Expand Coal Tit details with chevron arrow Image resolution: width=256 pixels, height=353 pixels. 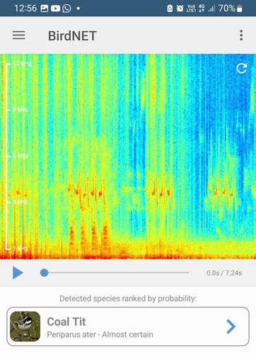tap(231, 326)
